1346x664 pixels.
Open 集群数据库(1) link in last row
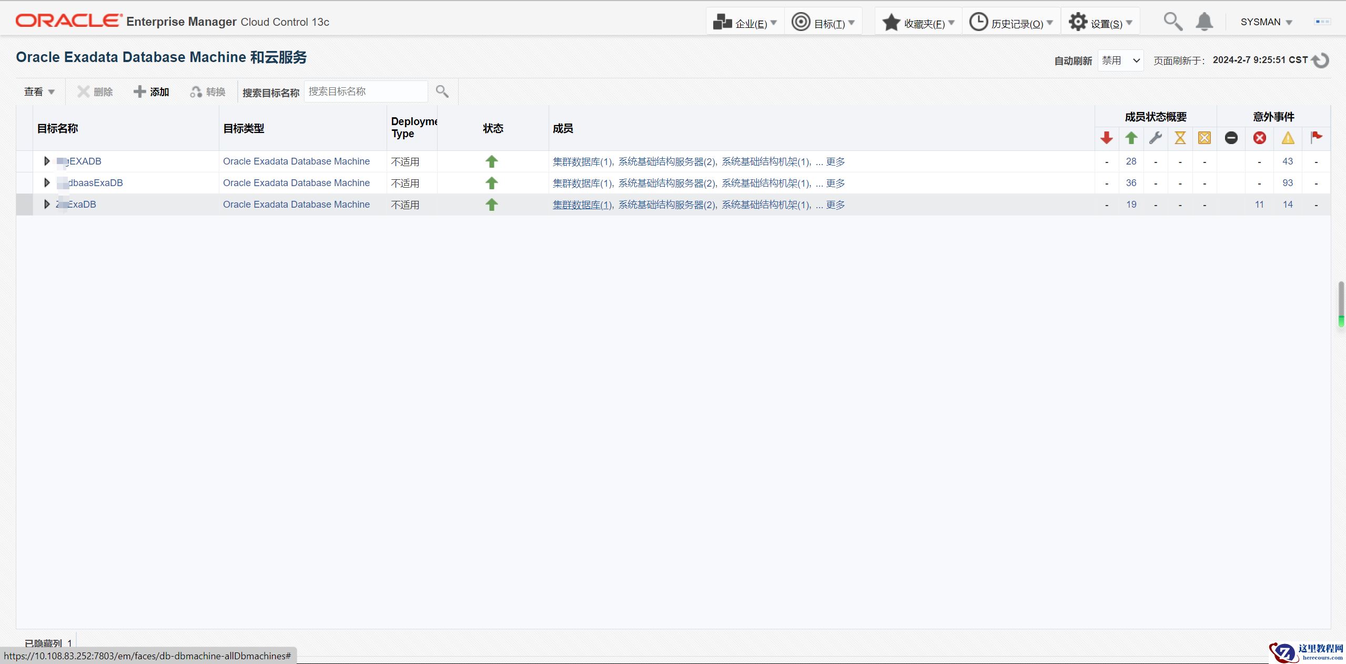pyautogui.click(x=582, y=205)
